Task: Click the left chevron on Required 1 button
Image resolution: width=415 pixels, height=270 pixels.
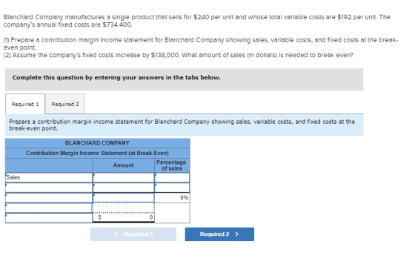Action: (116, 234)
